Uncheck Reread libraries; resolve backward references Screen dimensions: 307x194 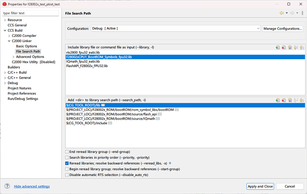point(67,163)
